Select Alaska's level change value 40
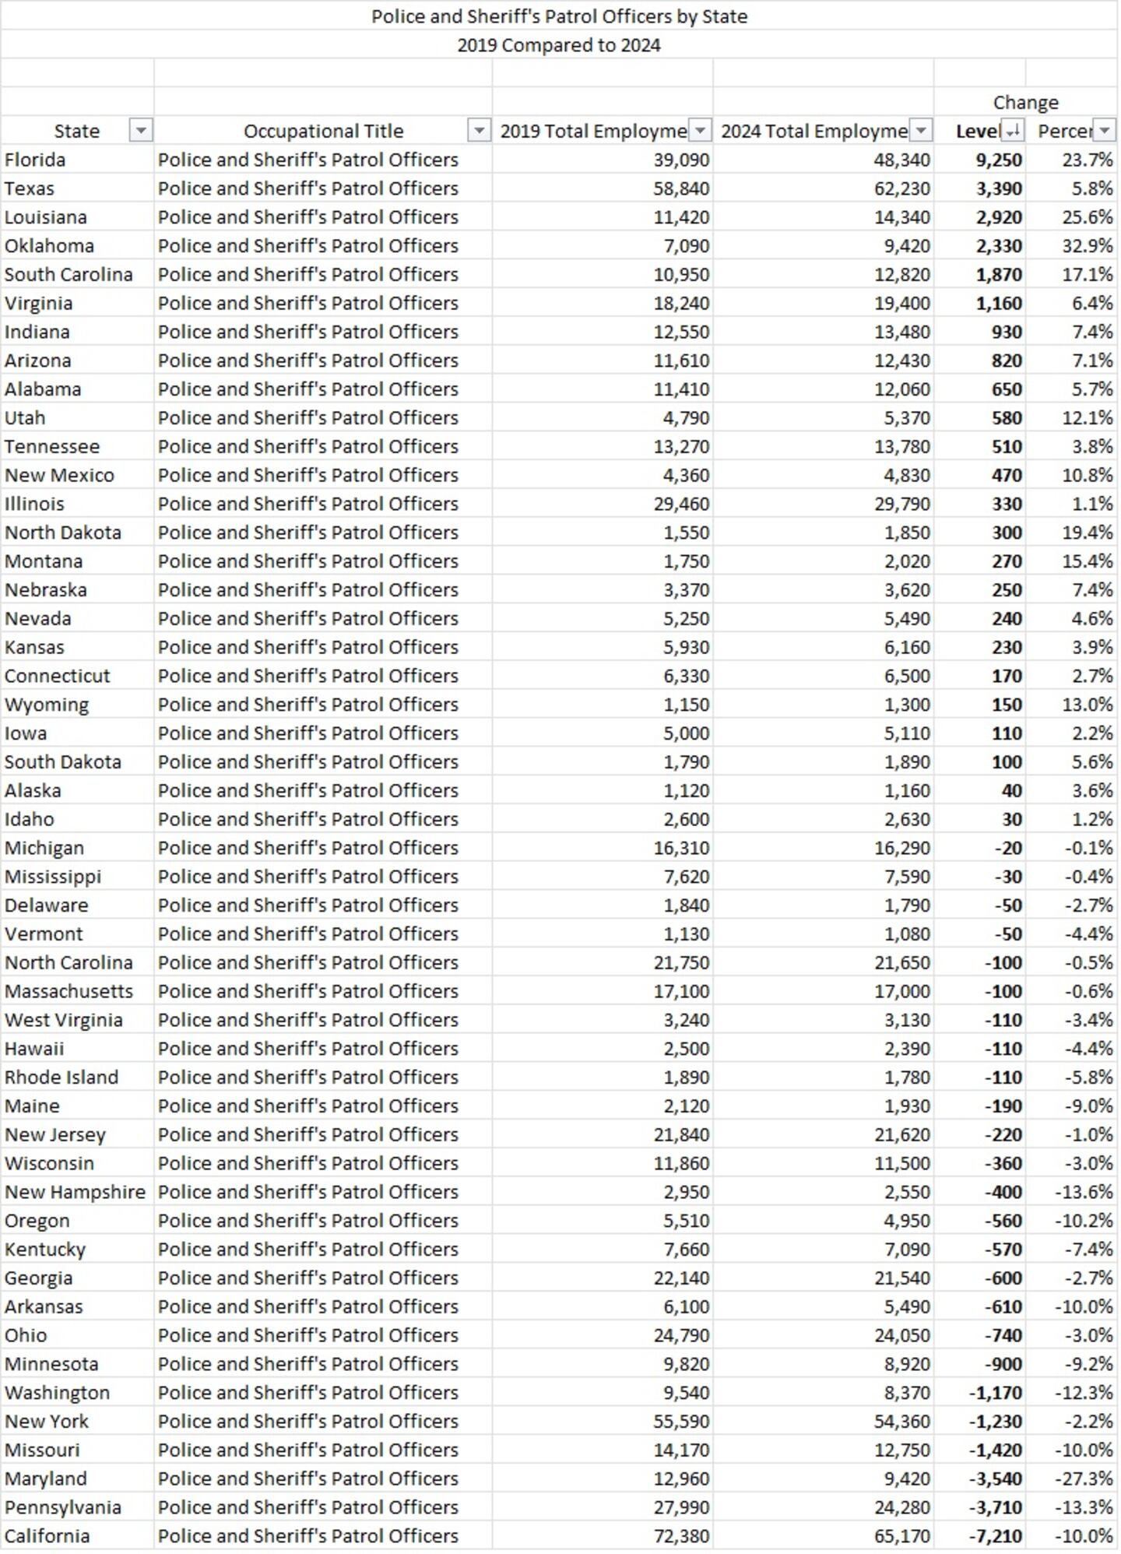The width and height of the screenshot is (1121, 1554). (x=1010, y=789)
